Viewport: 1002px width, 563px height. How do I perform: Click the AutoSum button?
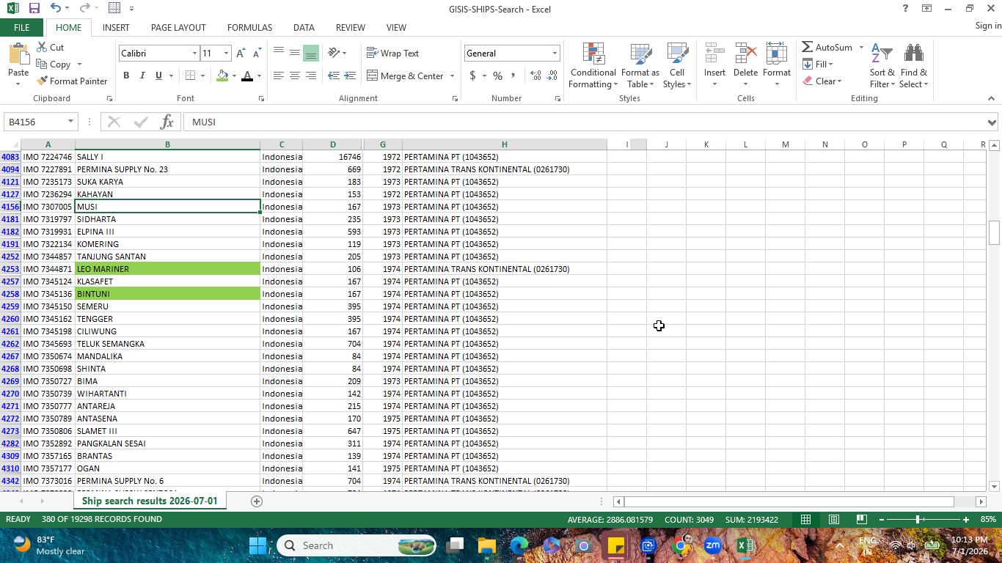coord(827,48)
